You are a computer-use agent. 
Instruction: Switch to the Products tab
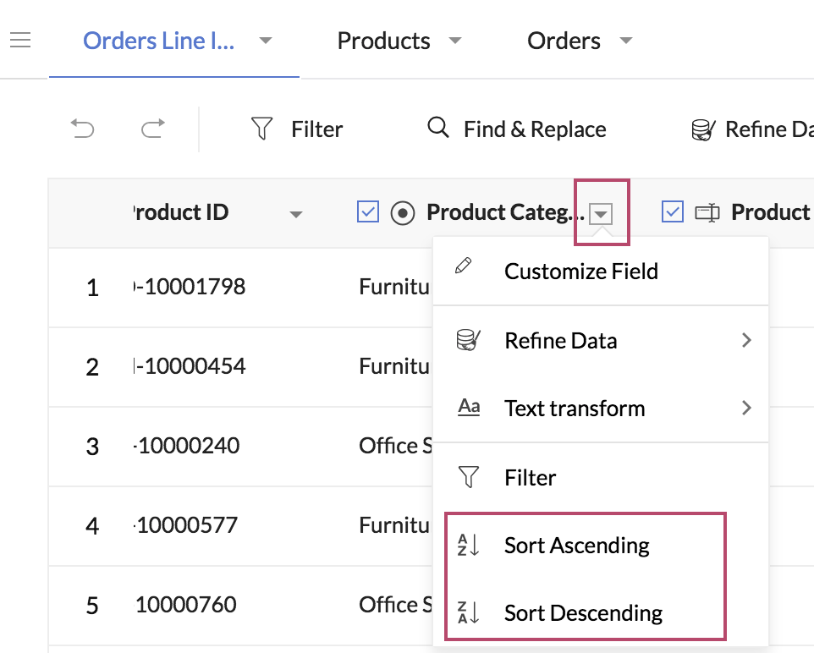click(383, 41)
